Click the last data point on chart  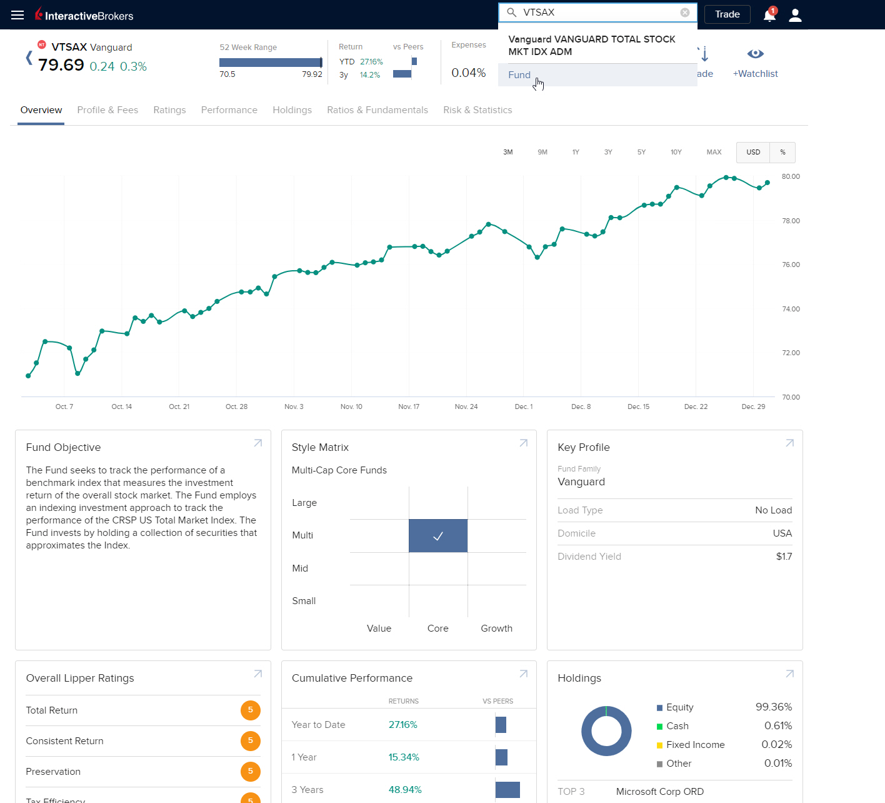tap(767, 183)
